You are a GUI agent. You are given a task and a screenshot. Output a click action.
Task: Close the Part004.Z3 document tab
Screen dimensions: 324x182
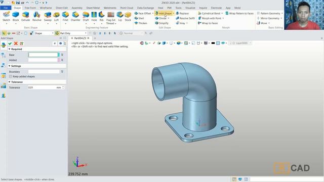[x=88, y=38]
